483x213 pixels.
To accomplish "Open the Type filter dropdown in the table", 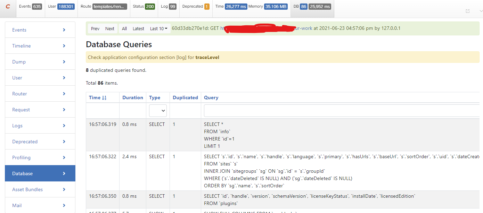I will pos(158,110).
